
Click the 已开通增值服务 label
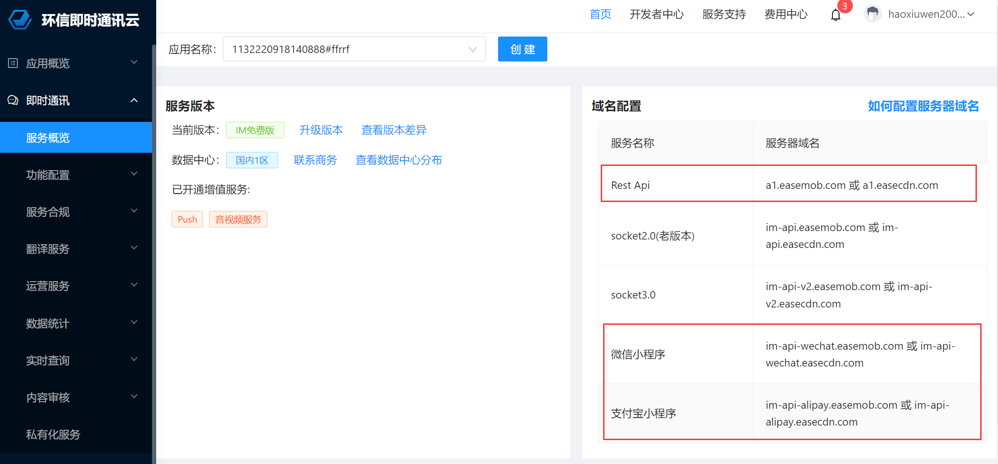(211, 189)
